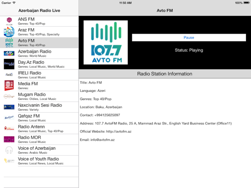Screen dimensions: 251x188
Task: Select Radio Antenn station title
Action: click(x=31, y=127)
